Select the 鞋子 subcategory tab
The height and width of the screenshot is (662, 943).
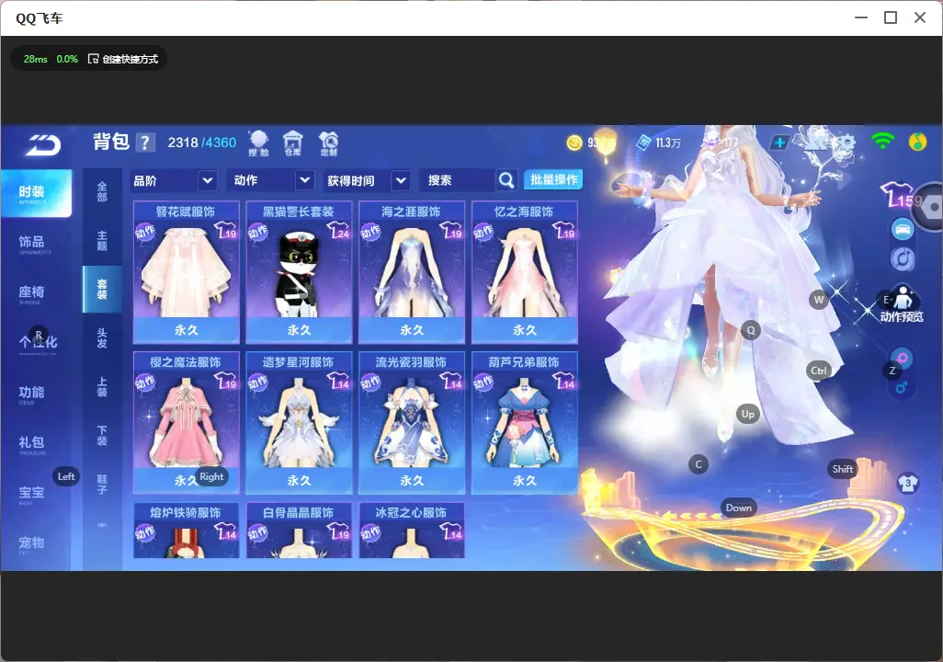click(x=102, y=485)
